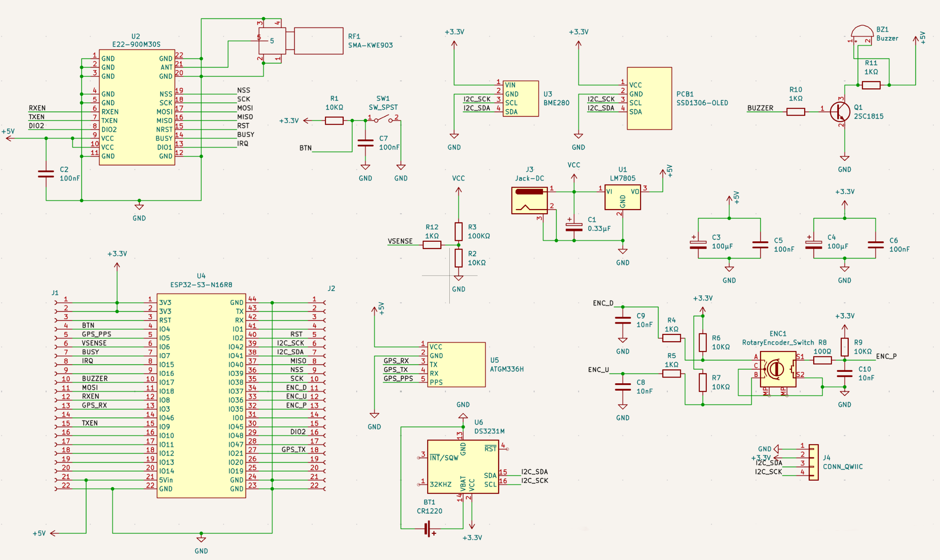The height and width of the screenshot is (560, 940).
Task: Select the SSD1306-OLED display symbol PCB1
Action: [649, 98]
